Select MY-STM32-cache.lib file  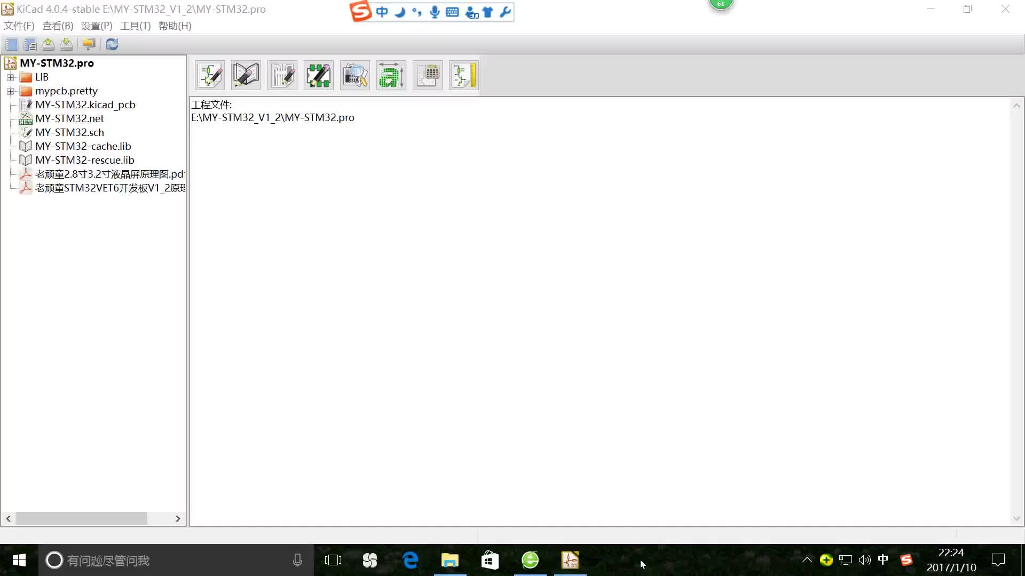point(83,146)
